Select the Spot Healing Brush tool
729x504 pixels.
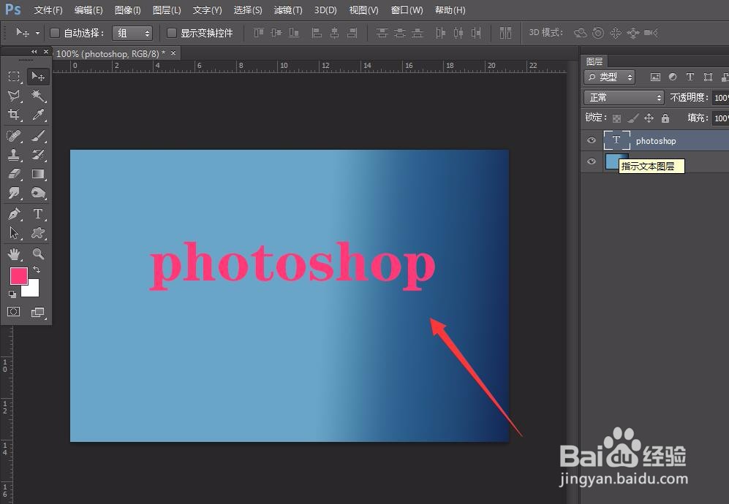click(x=14, y=136)
